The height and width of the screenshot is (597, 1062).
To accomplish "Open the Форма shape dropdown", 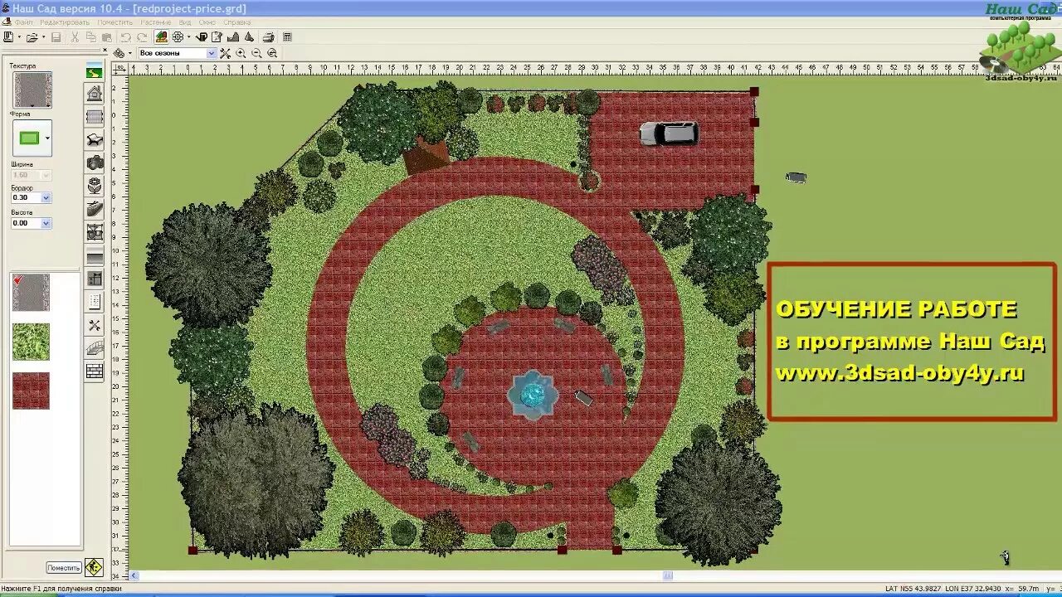I will (47, 138).
